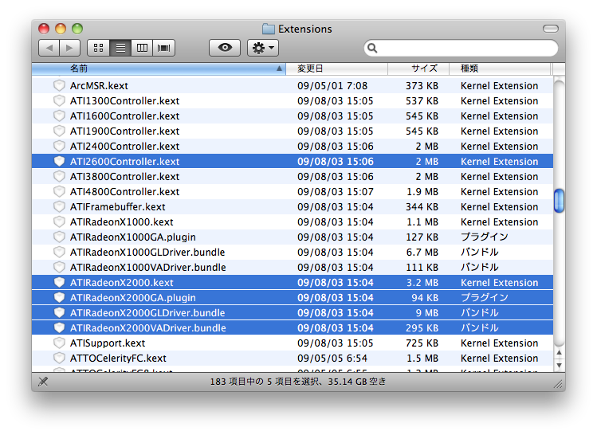597x435 pixels.
Task: Click the ATIFramebuffer.kext file icon
Action: coord(59,206)
